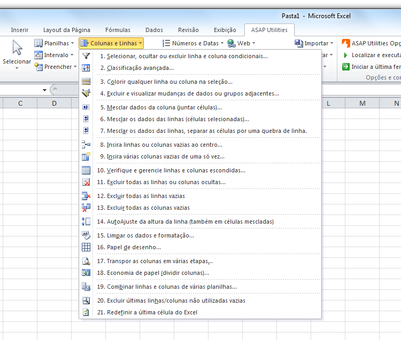Click the transpose columns icon, item 17

[x=86, y=261]
